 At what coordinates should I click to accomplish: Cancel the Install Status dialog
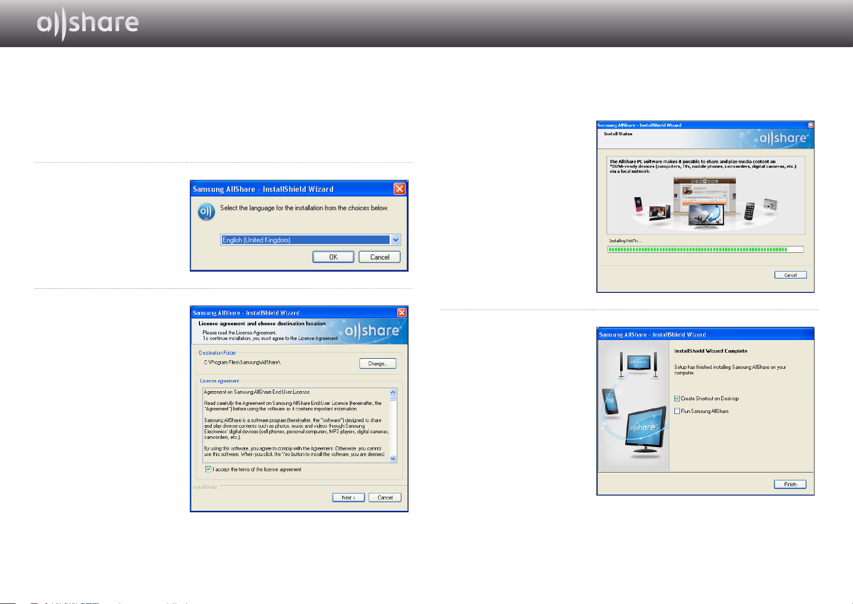(790, 275)
